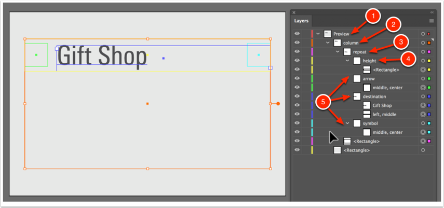Screen dimensions: 444x208
Task: Collapse the Preview layer chevron
Action: coord(318,34)
